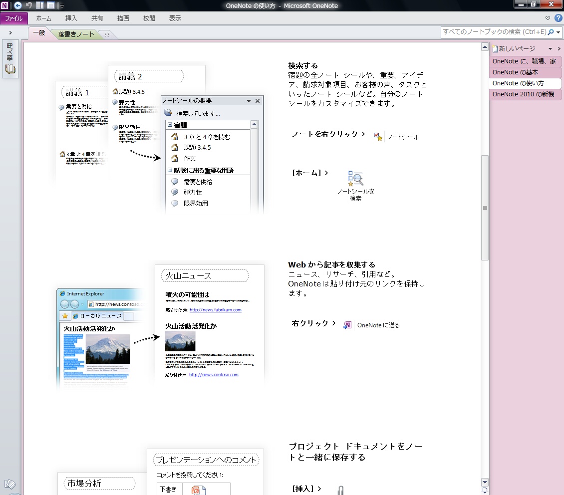Click the 限界効用 entry in tag summary
564x495 pixels.
coord(196,203)
